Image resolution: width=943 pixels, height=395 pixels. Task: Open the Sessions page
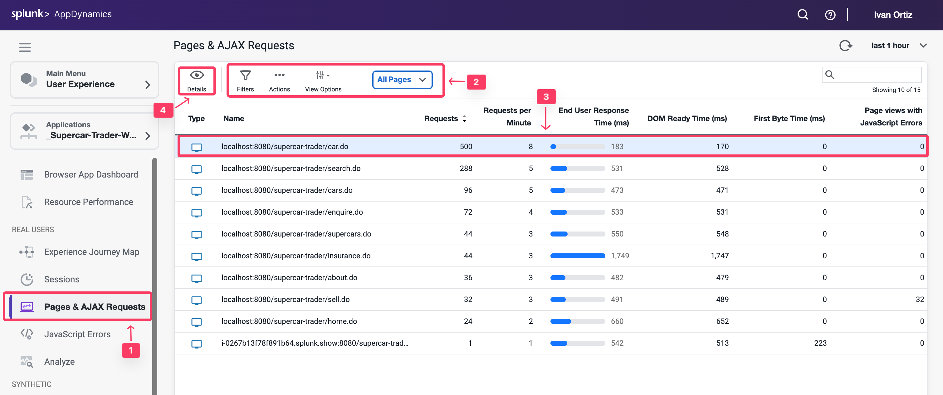[61, 279]
